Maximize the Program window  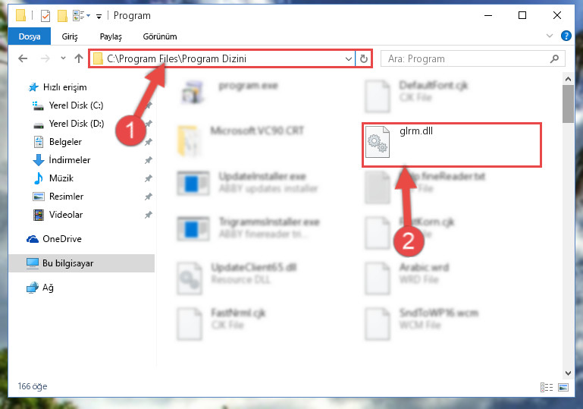point(522,16)
